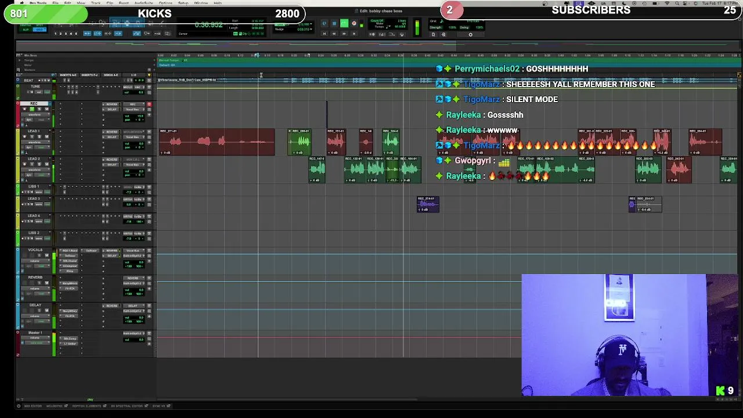Click the transport Record button

[354, 23]
